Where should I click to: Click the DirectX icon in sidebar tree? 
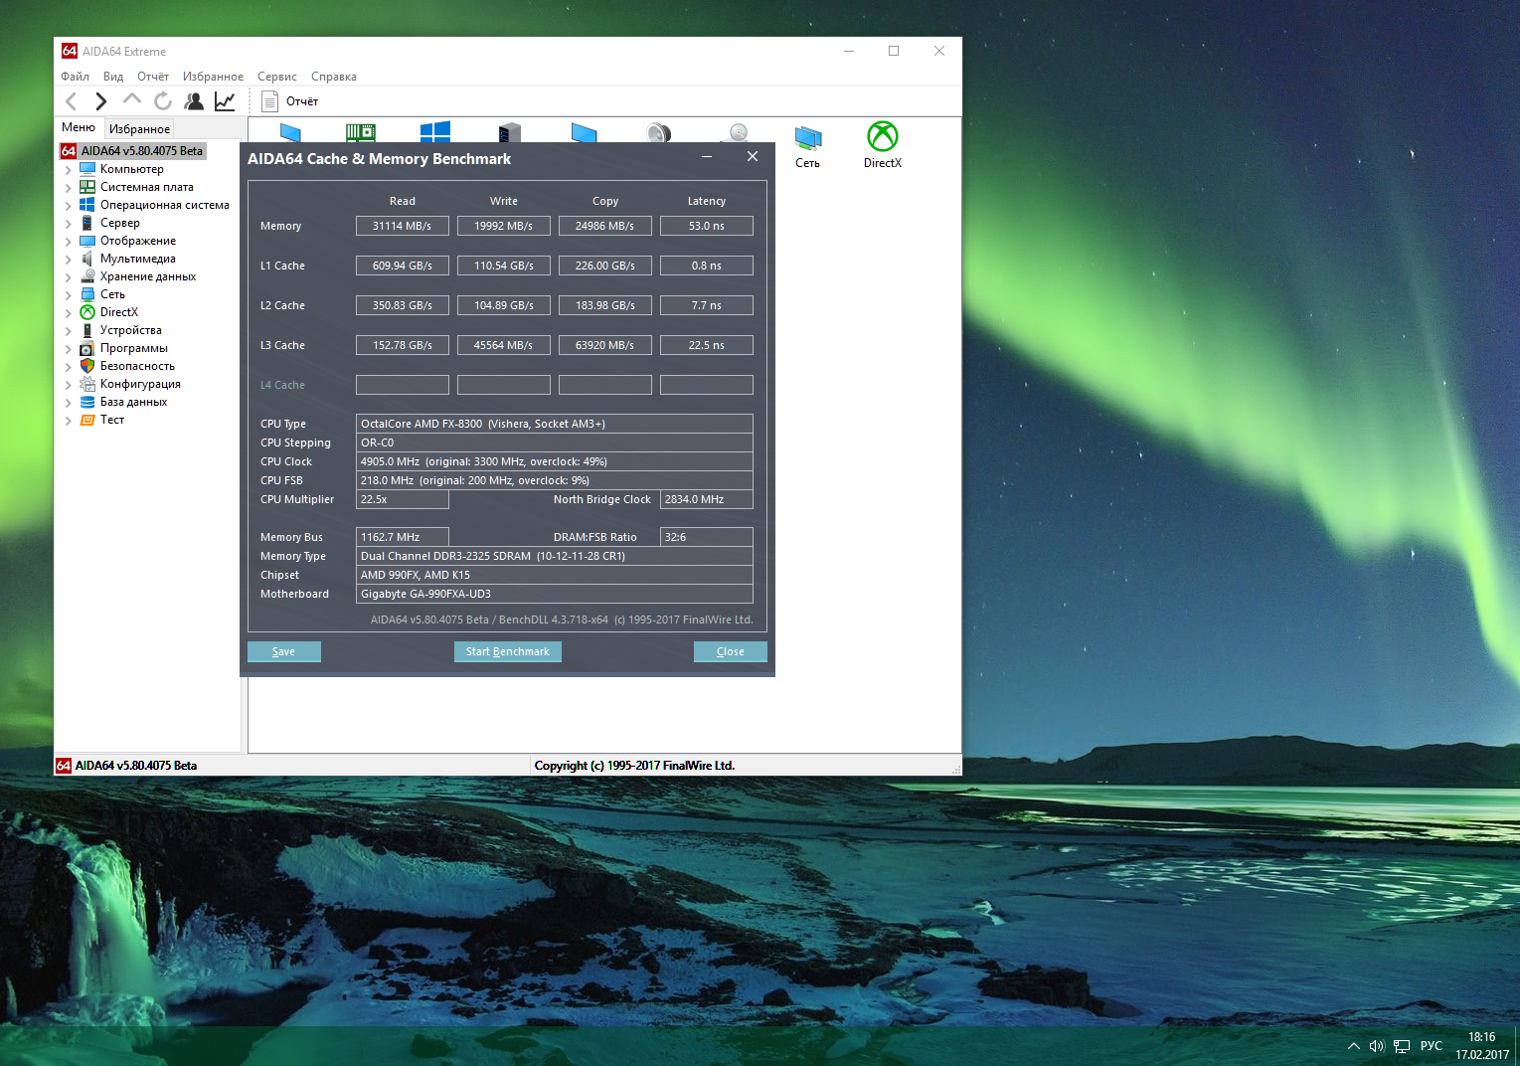(x=87, y=312)
